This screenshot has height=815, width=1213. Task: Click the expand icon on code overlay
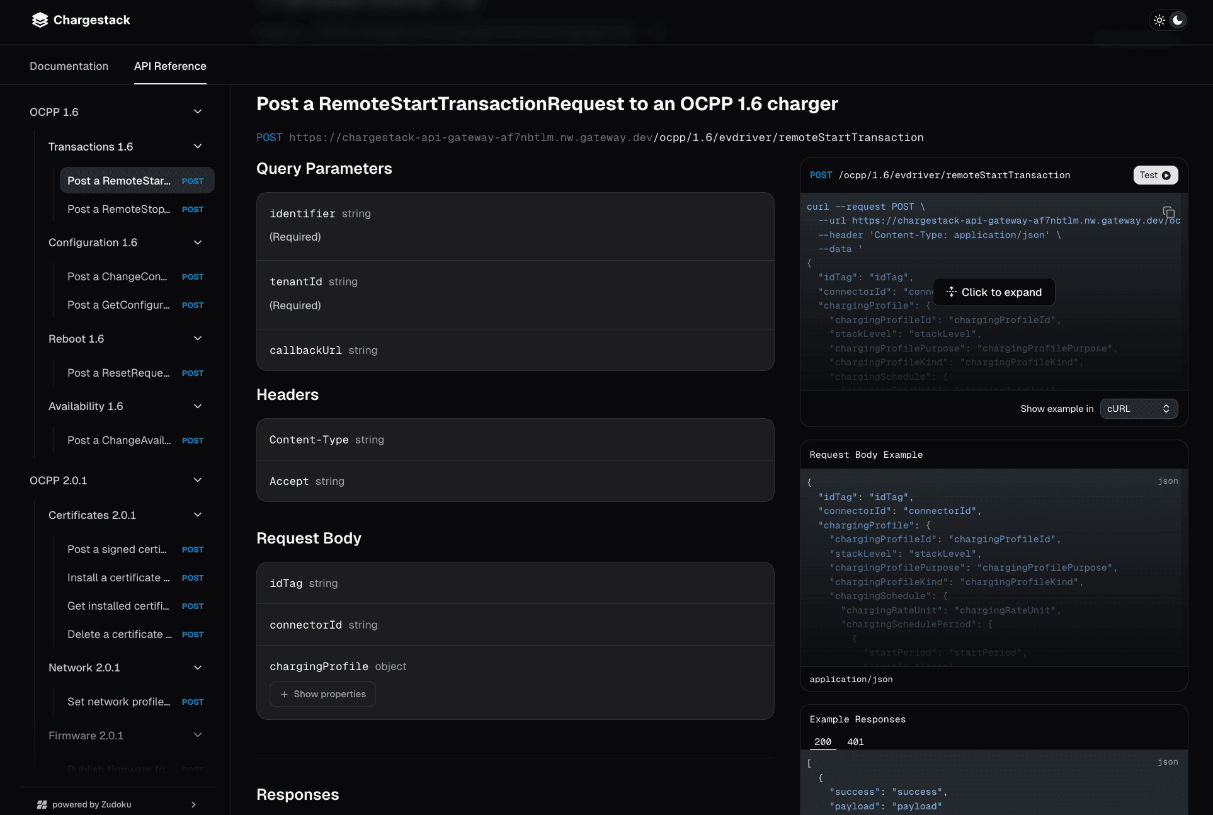coord(951,292)
